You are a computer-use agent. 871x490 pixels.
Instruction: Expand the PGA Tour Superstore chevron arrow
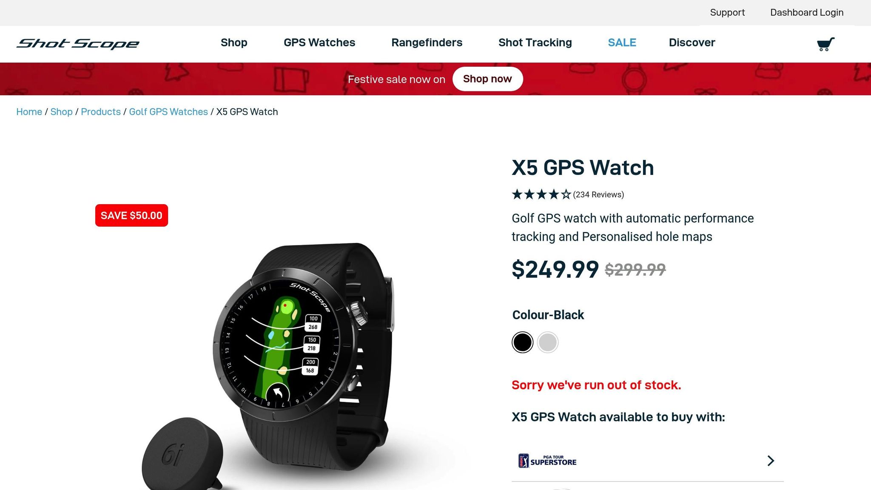click(771, 461)
